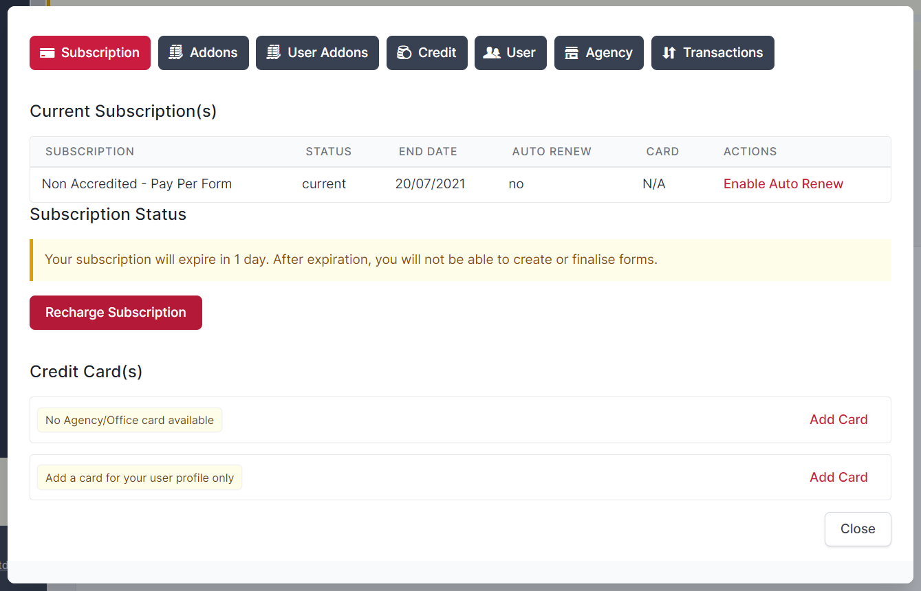Click the card value 'N/A'
Image resolution: width=921 pixels, height=591 pixels.
(654, 184)
